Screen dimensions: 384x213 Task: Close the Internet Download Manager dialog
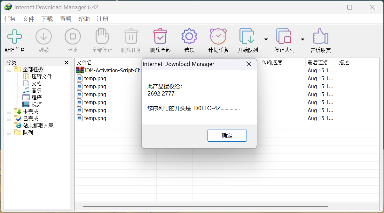coord(249,64)
